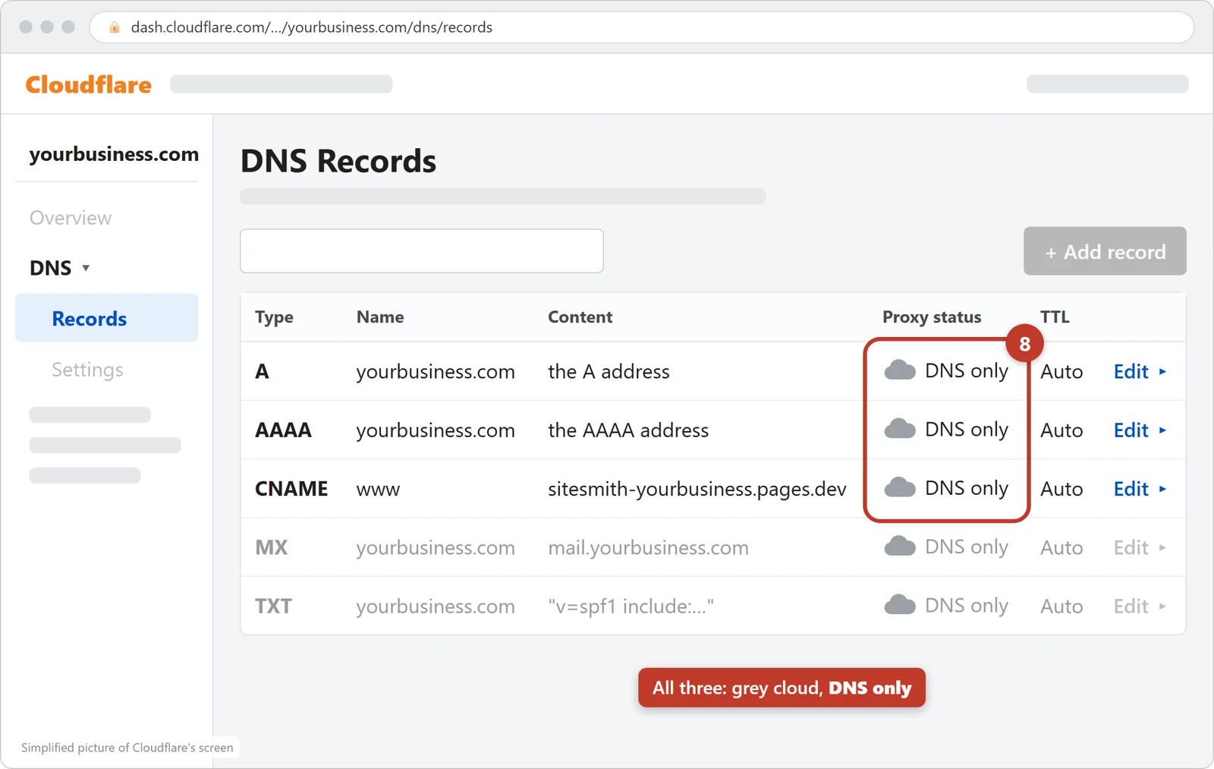Click sitesmith-yourbusiness.pages.dev content cell

click(x=697, y=489)
